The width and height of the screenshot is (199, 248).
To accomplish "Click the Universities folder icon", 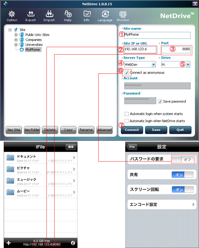I will pos(21,44).
